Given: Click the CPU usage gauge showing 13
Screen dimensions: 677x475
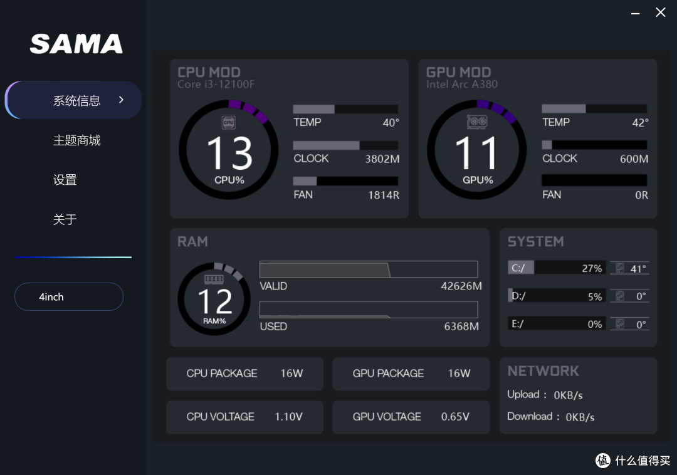Looking at the screenshot, I should (x=228, y=150).
